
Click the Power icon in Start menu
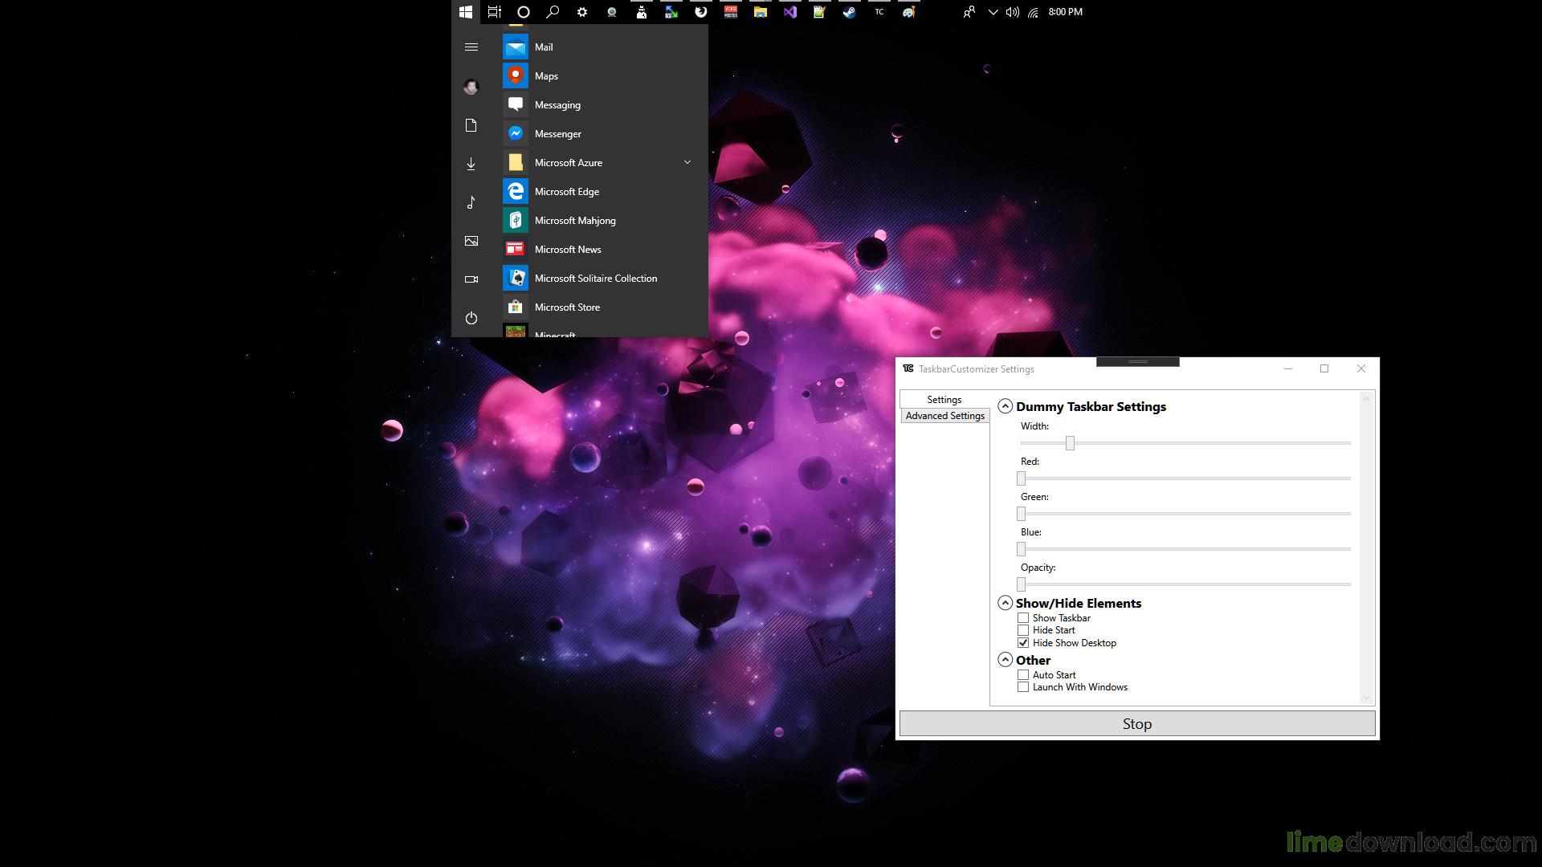coord(471,318)
